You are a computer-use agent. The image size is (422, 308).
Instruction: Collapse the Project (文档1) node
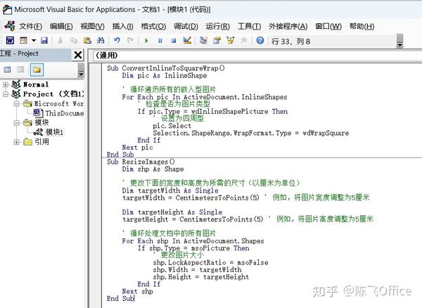tap(6, 94)
